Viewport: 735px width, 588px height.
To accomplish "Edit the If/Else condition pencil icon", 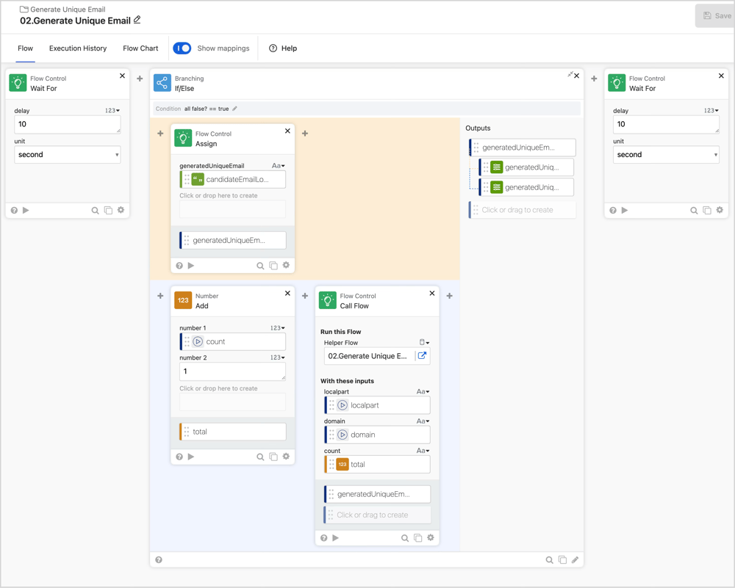I will point(235,109).
